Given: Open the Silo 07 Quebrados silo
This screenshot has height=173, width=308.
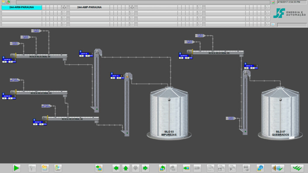Looking at the screenshot, I should [x=280, y=113].
